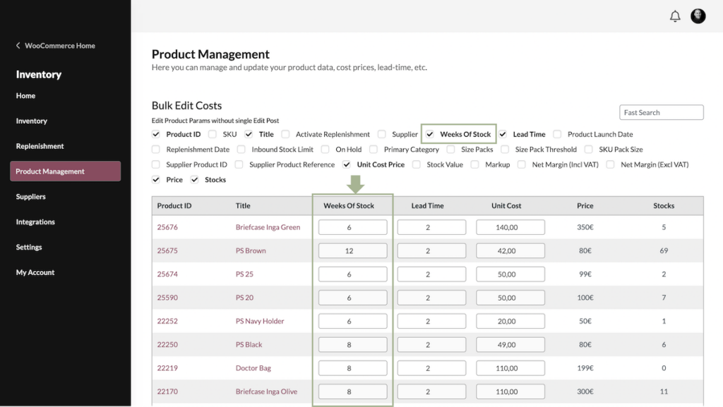This screenshot has height=407, width=723.
Task: Open Replenishment in the sidebar
Action: [40, 146]
